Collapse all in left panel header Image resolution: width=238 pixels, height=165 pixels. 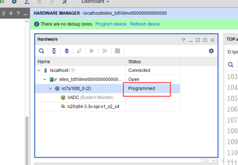[x=4, y=13]
